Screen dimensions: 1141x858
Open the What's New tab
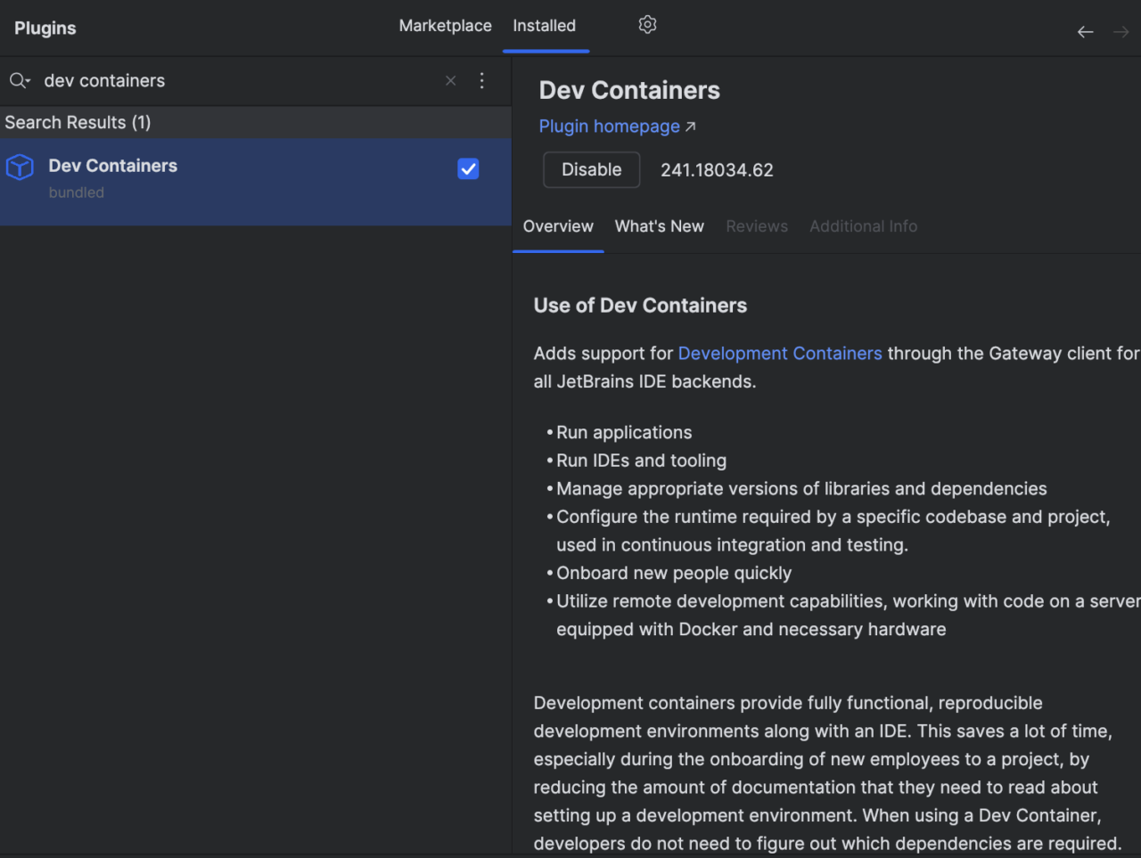(659, 226)
